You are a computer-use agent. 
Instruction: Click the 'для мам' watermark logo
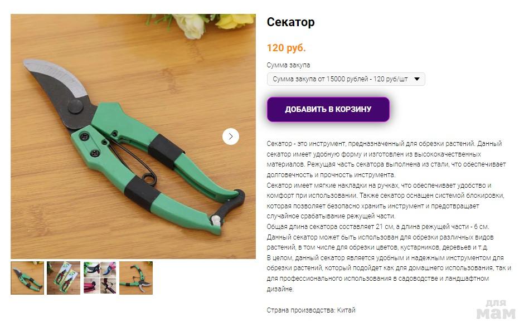(496, 309)
